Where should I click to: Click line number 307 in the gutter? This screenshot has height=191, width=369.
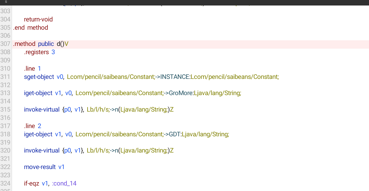point(6,44)
